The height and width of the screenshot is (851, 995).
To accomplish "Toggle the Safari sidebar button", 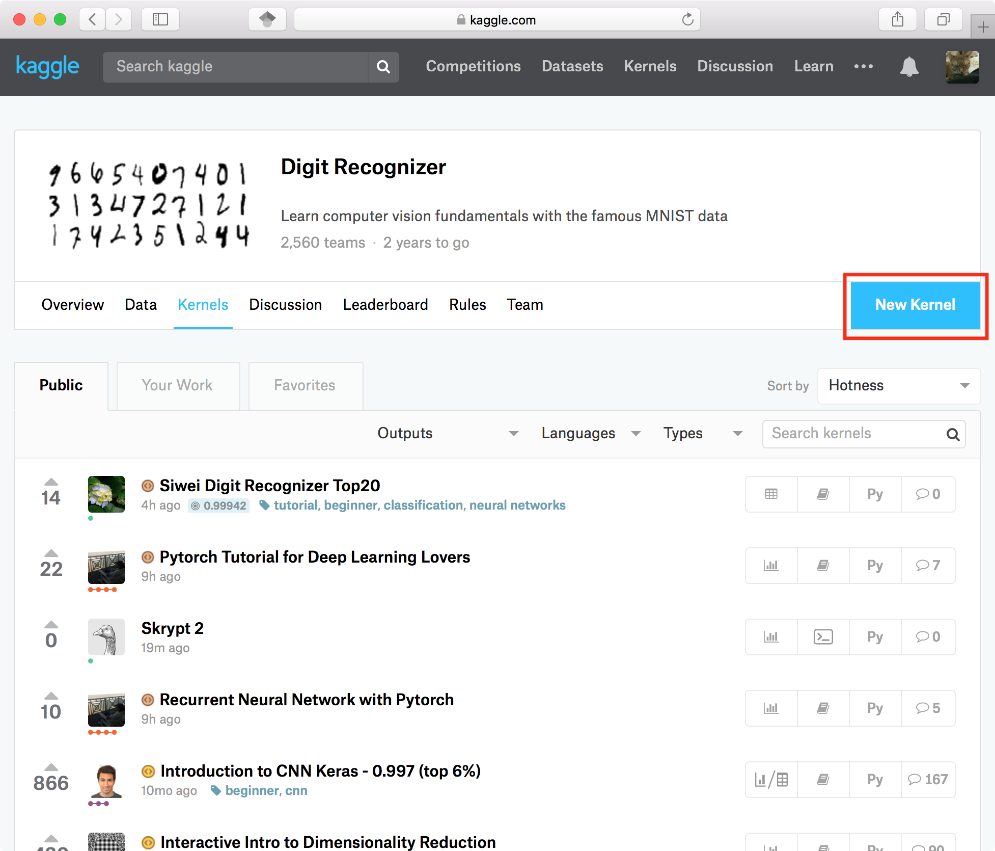I will click(160, 20).
